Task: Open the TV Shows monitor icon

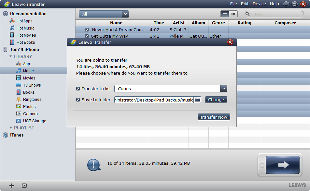Action: [x=19, y=85]
